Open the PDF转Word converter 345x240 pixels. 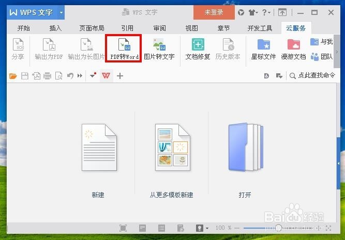tap(124, 49)
